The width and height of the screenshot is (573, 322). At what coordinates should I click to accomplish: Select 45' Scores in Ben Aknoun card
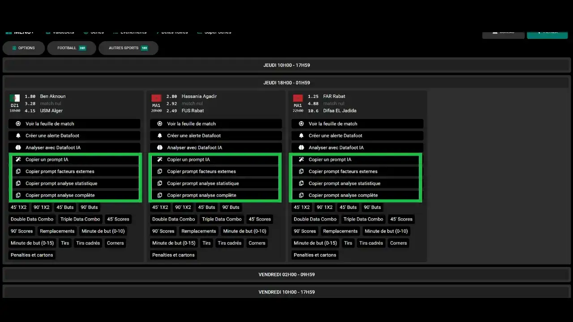(118, 219)
